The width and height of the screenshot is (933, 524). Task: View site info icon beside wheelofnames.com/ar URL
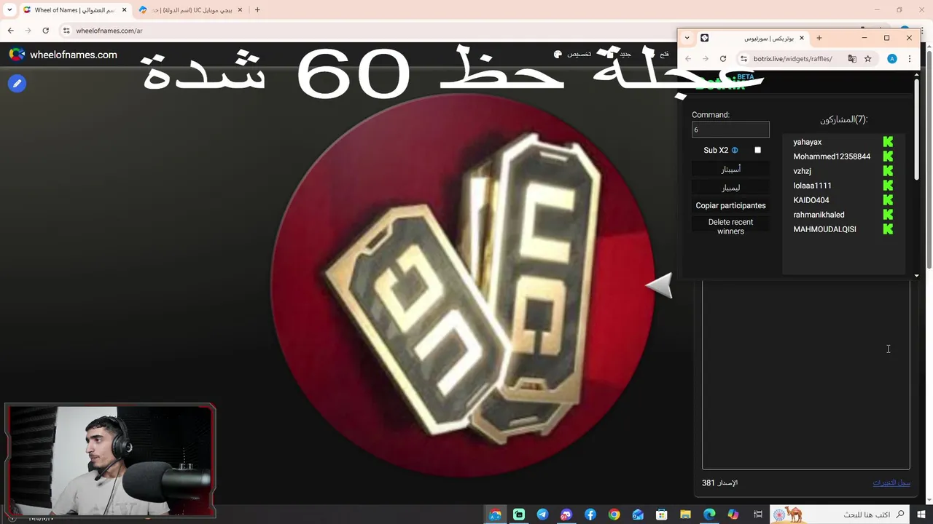click(x=66, y=31)
